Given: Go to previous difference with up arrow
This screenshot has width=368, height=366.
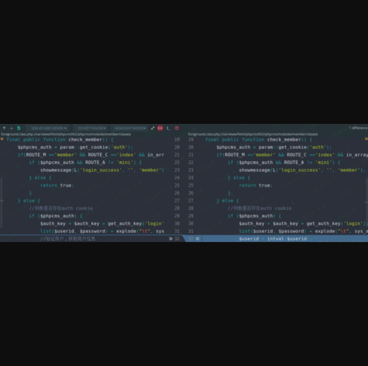Looking at the screenshot, I should click(4, 128).
